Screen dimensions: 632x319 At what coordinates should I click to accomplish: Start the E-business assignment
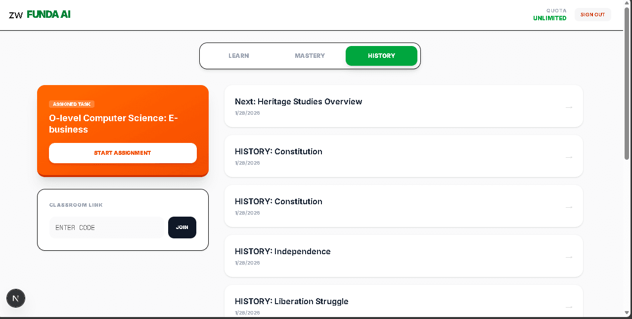tap(123, 153)
